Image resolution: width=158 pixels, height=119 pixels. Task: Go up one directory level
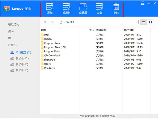tap(61, 22)
